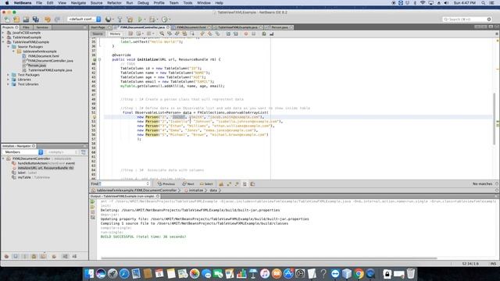Click the Spotlight search icon in menu bar
Image resolution: width=500 pixels, height=281 pixels.
pyautogui.click(x=484, y=3)
